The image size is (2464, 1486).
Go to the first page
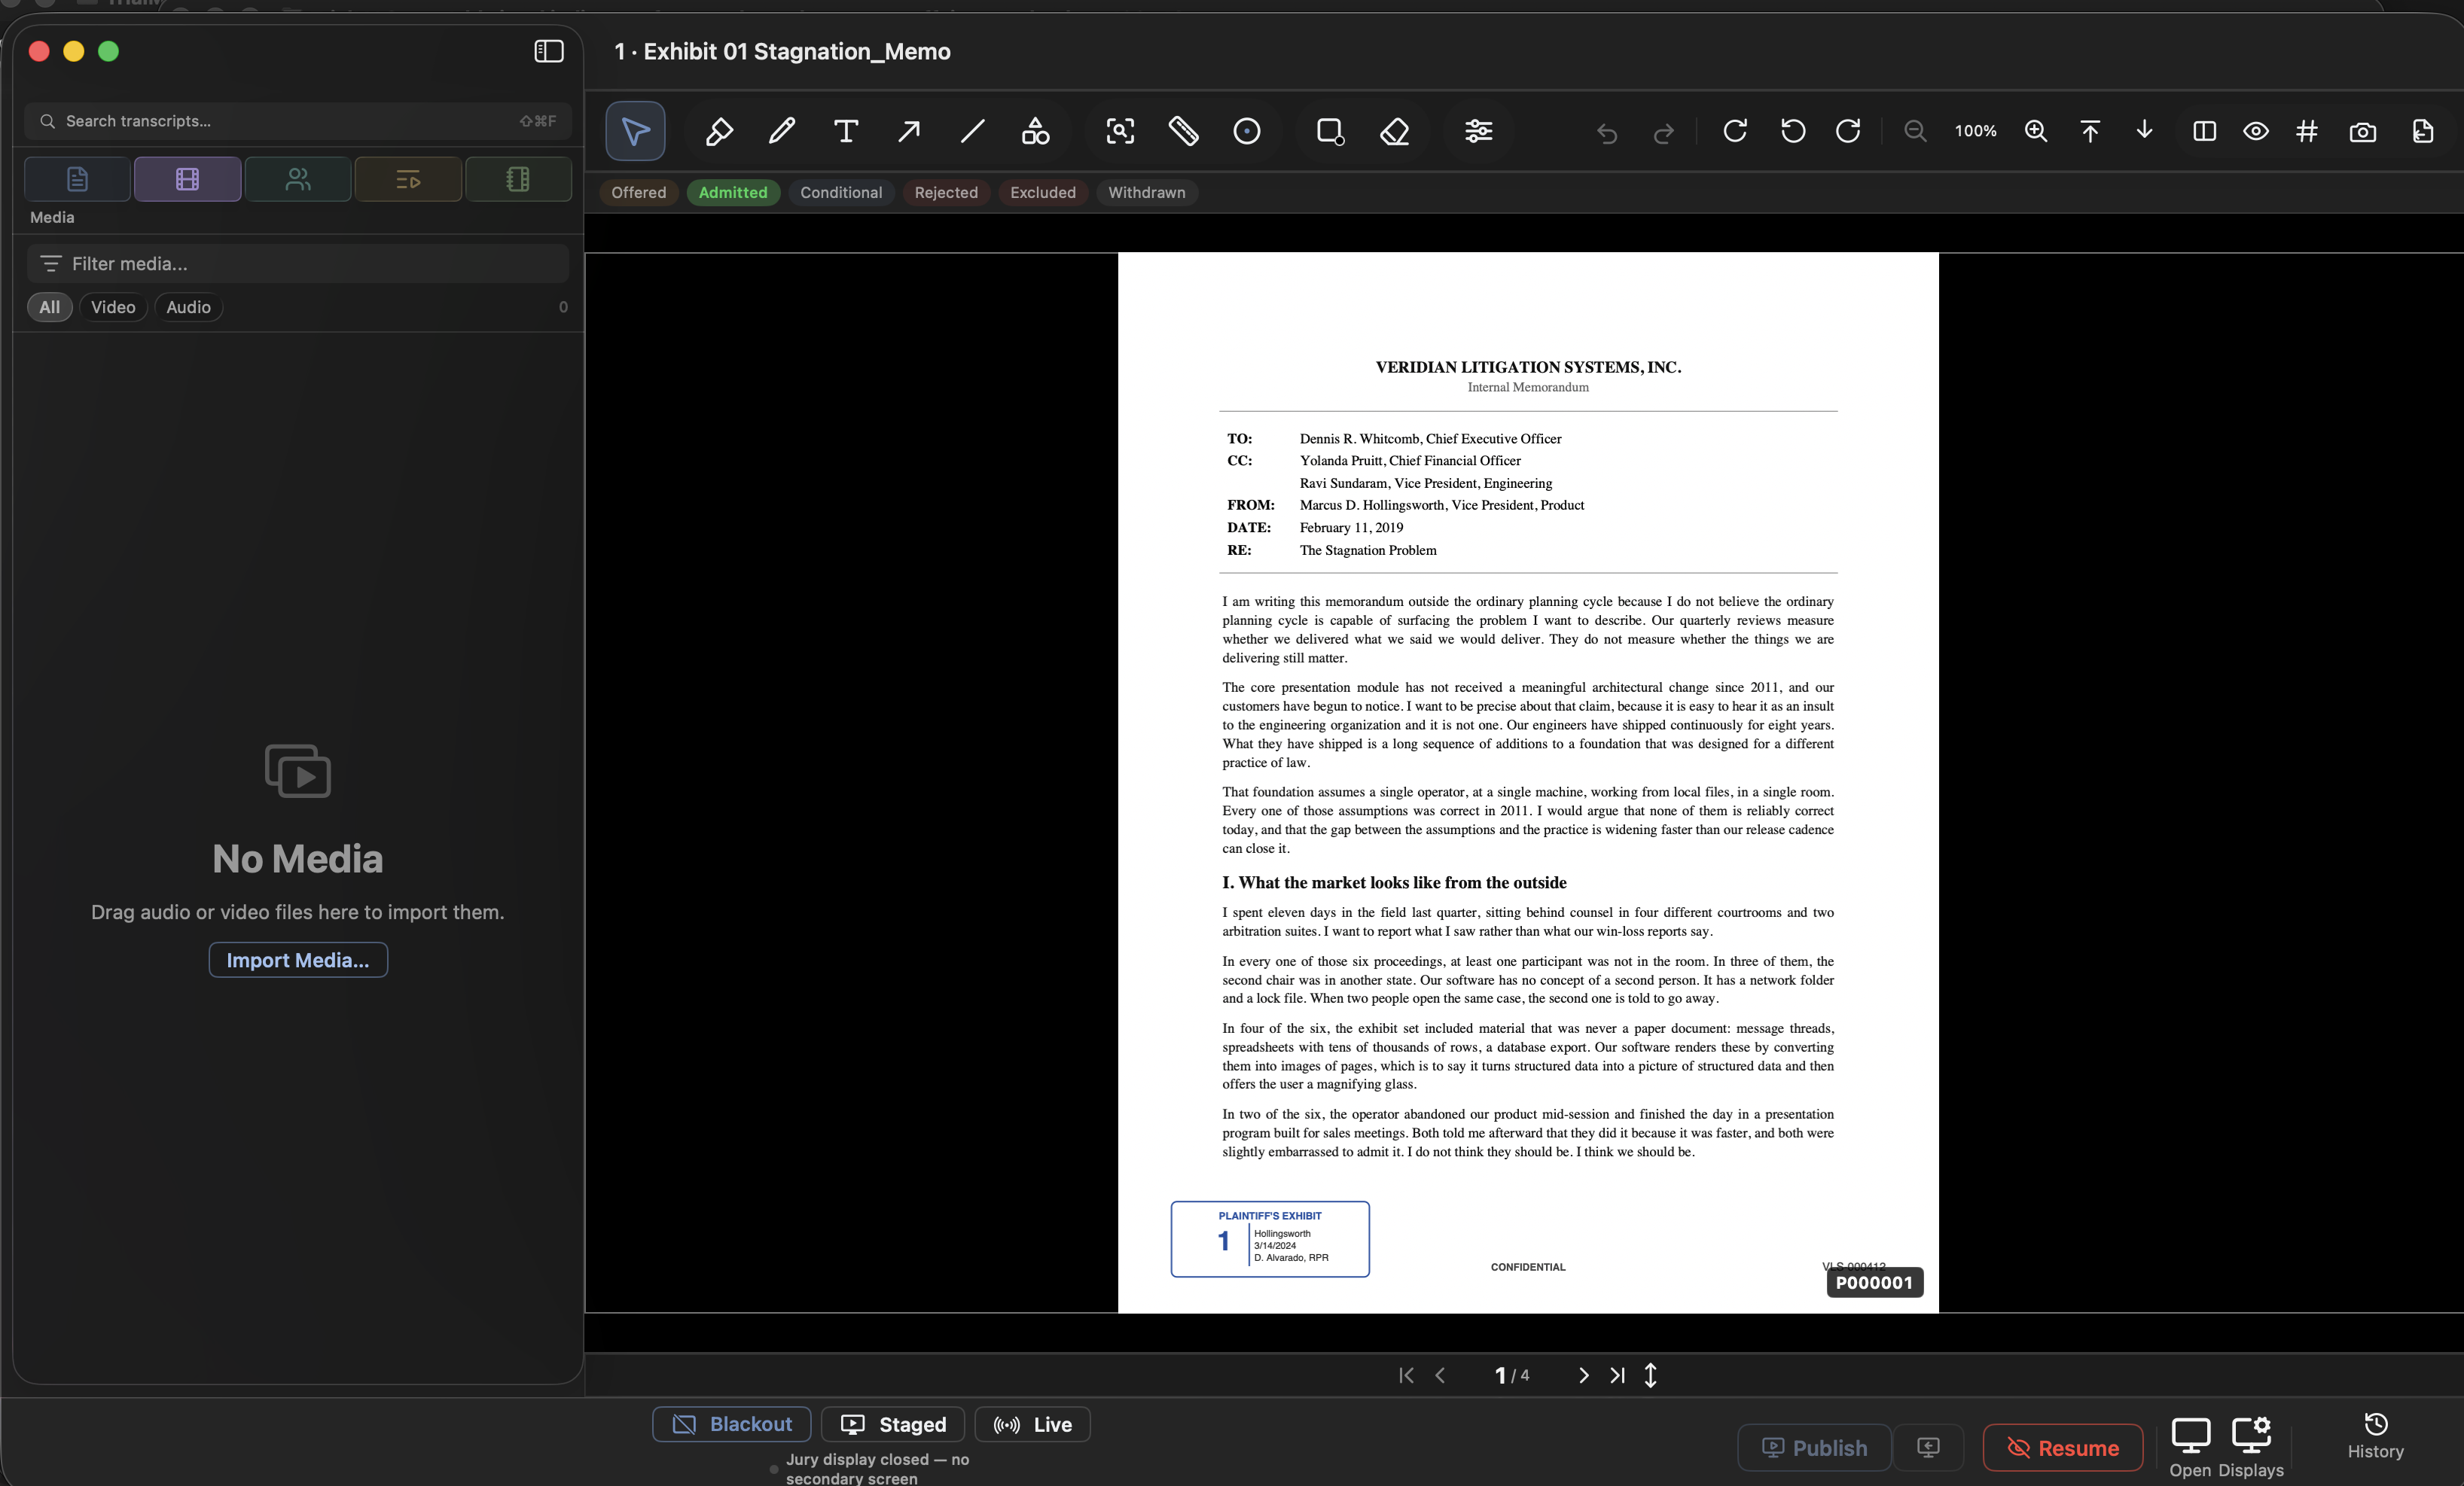tap(1406, 1375)
